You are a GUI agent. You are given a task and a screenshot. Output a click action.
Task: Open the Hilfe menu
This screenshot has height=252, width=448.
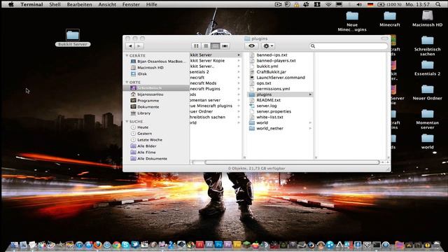click(151, 4)
